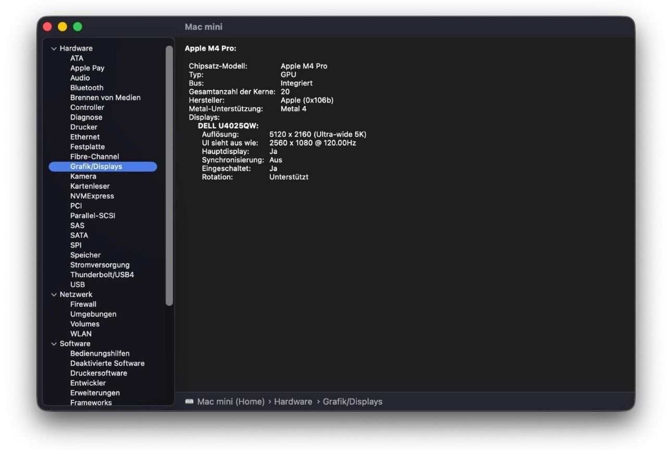Open Brennen von Medien entry
Image resolution: width=672 pixels, height=450 pixels.
(x=105, y=98)
